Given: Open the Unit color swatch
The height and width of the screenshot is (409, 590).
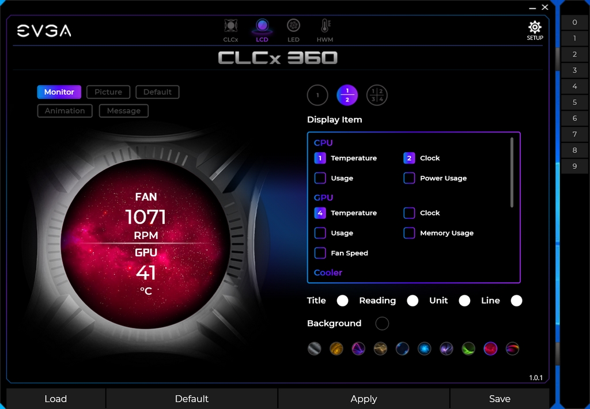Looking at the screenshot, I should point(464,301).
